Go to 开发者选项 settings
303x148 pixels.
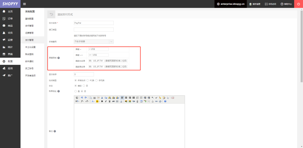pyautogui.click(x=30, y=76)
